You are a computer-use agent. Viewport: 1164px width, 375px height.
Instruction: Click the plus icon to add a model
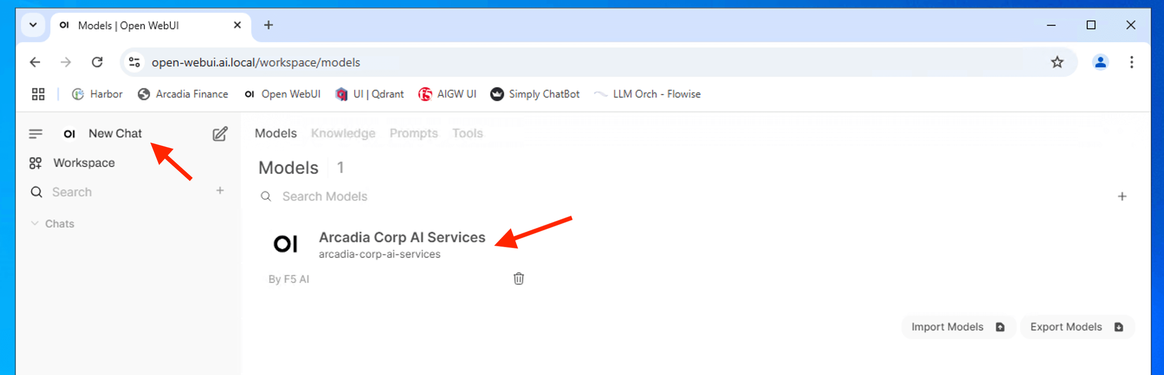pos(1122,197)
